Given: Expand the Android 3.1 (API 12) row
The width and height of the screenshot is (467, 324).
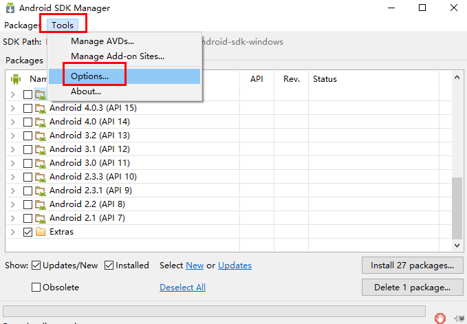Looking at the screenshot, I should (13, 149).
